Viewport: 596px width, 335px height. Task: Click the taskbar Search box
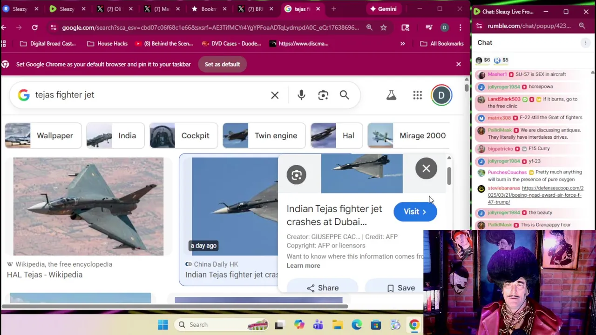coord(222,324)
